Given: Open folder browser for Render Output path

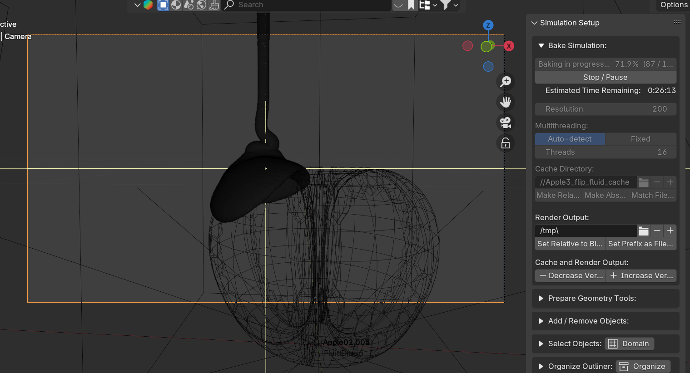Looking at the screenshot, I should (x=643, y=231).
